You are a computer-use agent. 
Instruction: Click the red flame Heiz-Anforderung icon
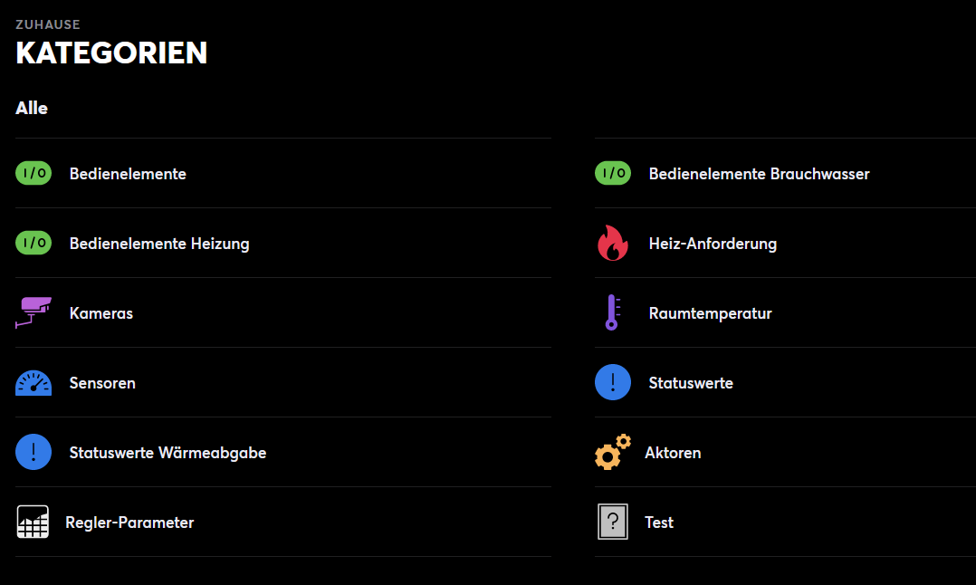pyautogui.click(x=613, y=243)
